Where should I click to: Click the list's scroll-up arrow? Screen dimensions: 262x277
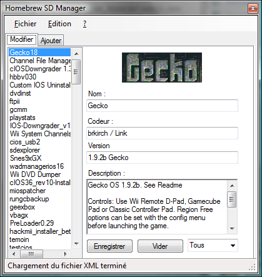76,54
